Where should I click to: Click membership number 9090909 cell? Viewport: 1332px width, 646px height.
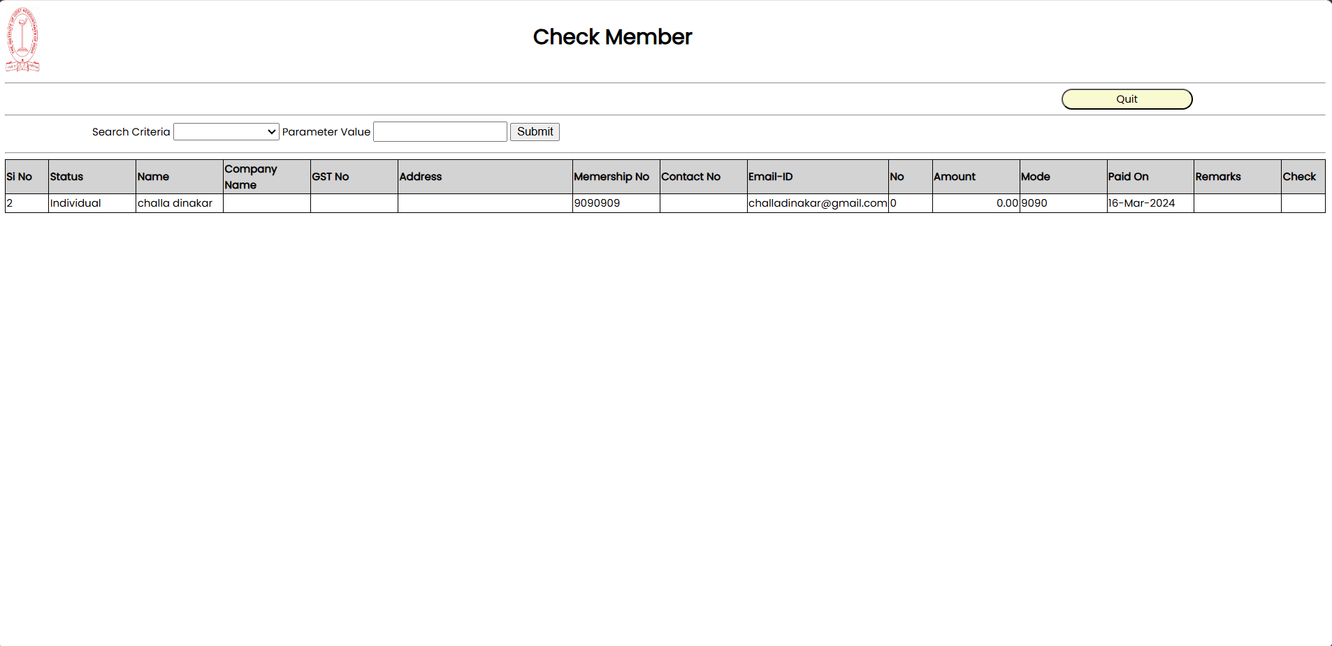click(x=598, y=203)
